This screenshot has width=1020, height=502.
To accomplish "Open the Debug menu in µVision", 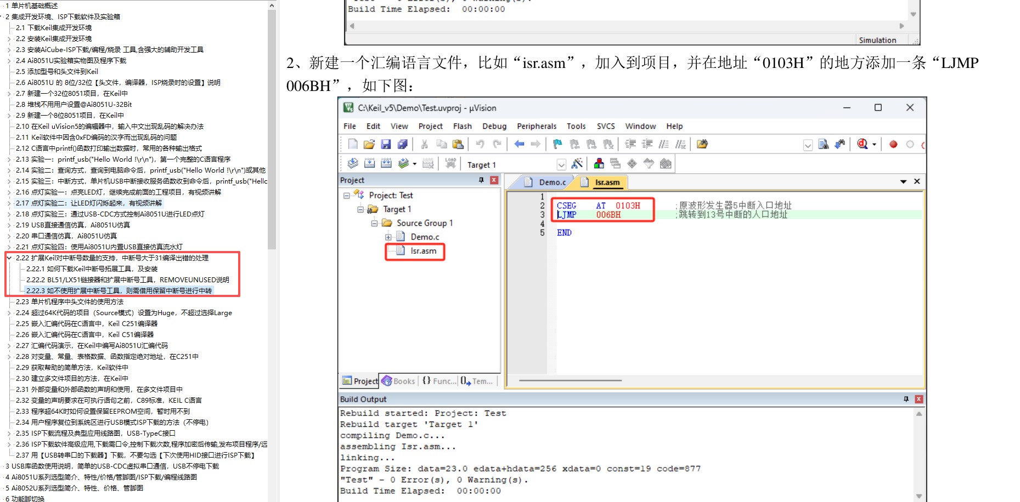I will tap(494, 126).
